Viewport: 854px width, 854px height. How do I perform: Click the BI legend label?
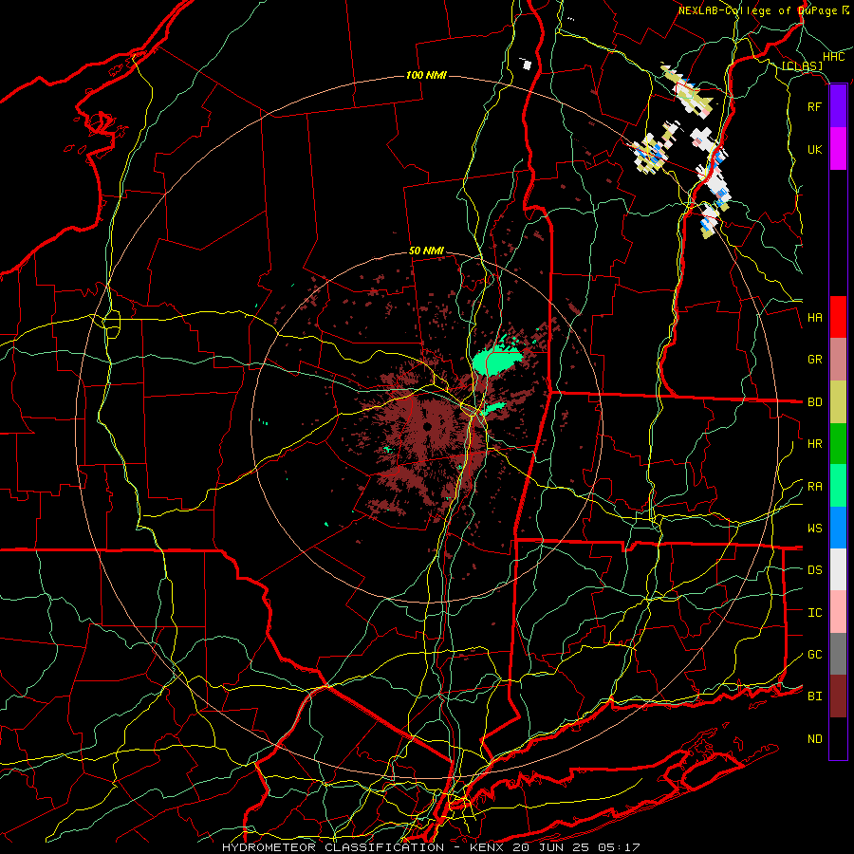click(x=814, y=696)
